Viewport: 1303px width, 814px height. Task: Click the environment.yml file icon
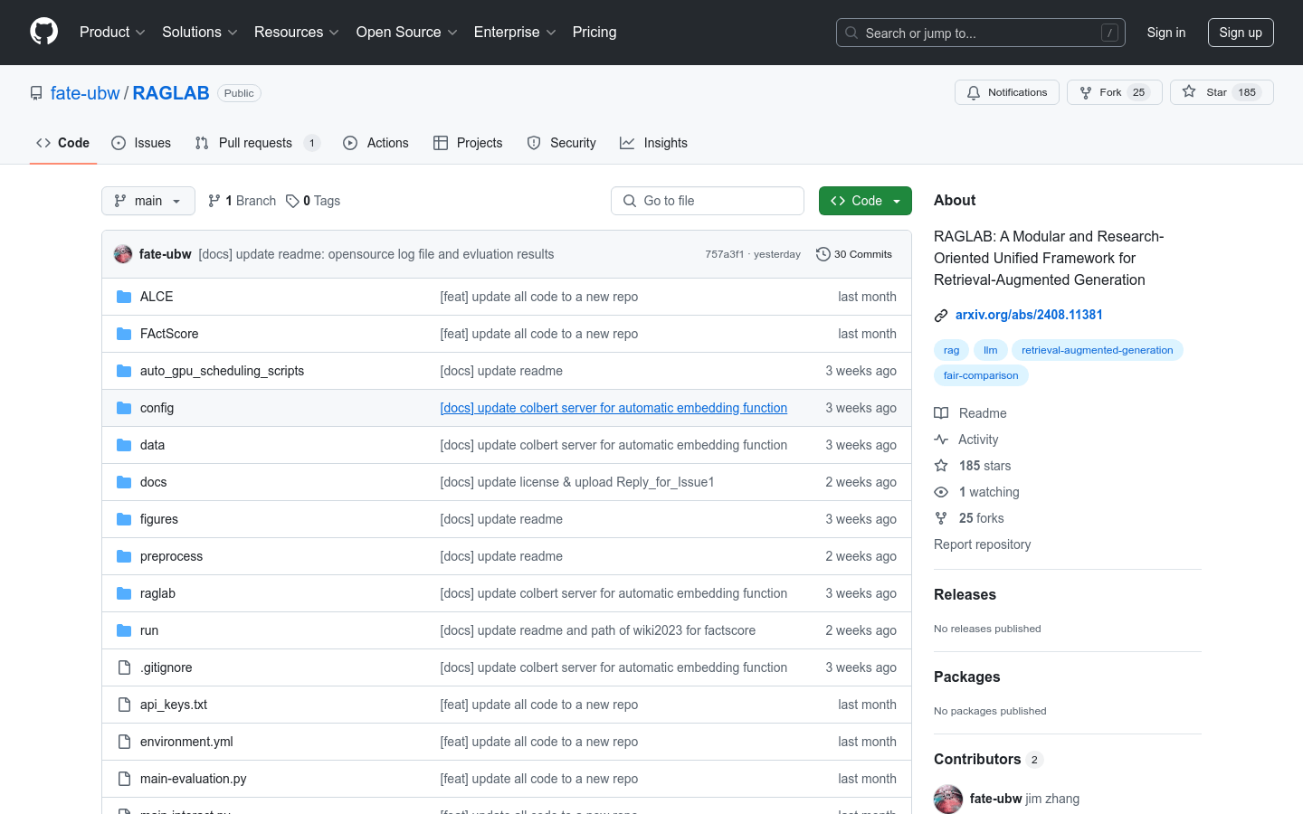coord(124,742)
